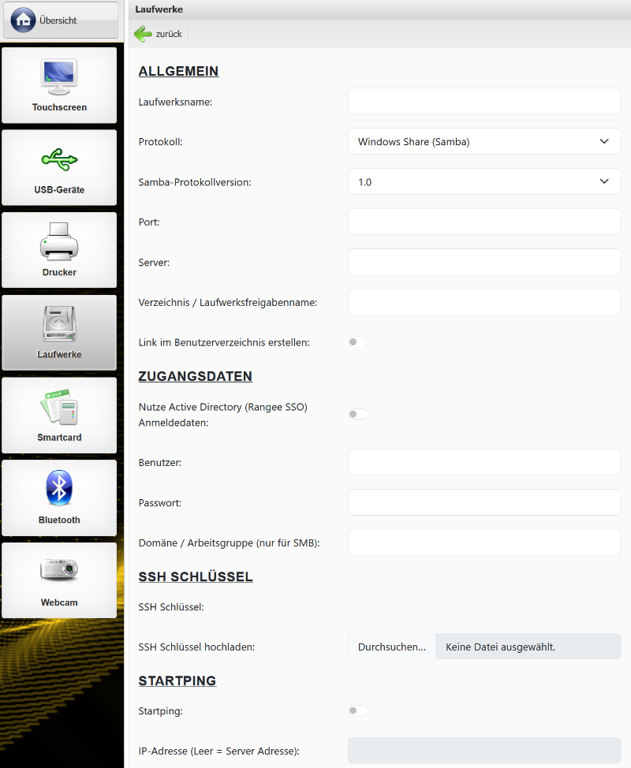Select the Laufwerke drive icon
This screenshot has width=631, height=768.
(59, 325)
